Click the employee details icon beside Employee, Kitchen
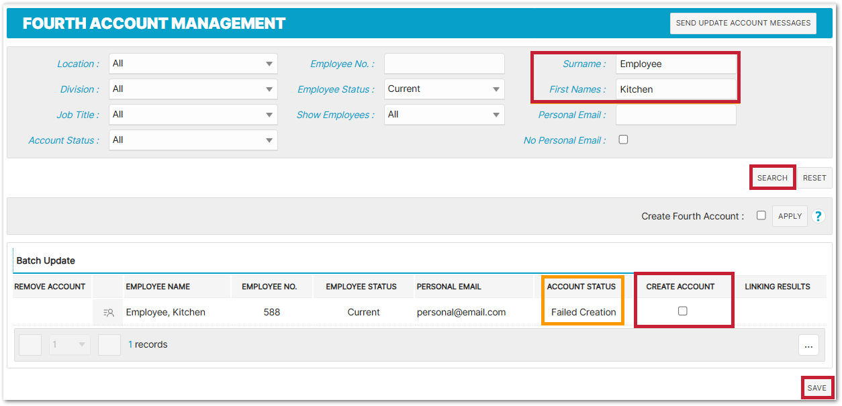The width and height of the screenshot is (842, 406). pyautogui.click(x=109, y=312)
